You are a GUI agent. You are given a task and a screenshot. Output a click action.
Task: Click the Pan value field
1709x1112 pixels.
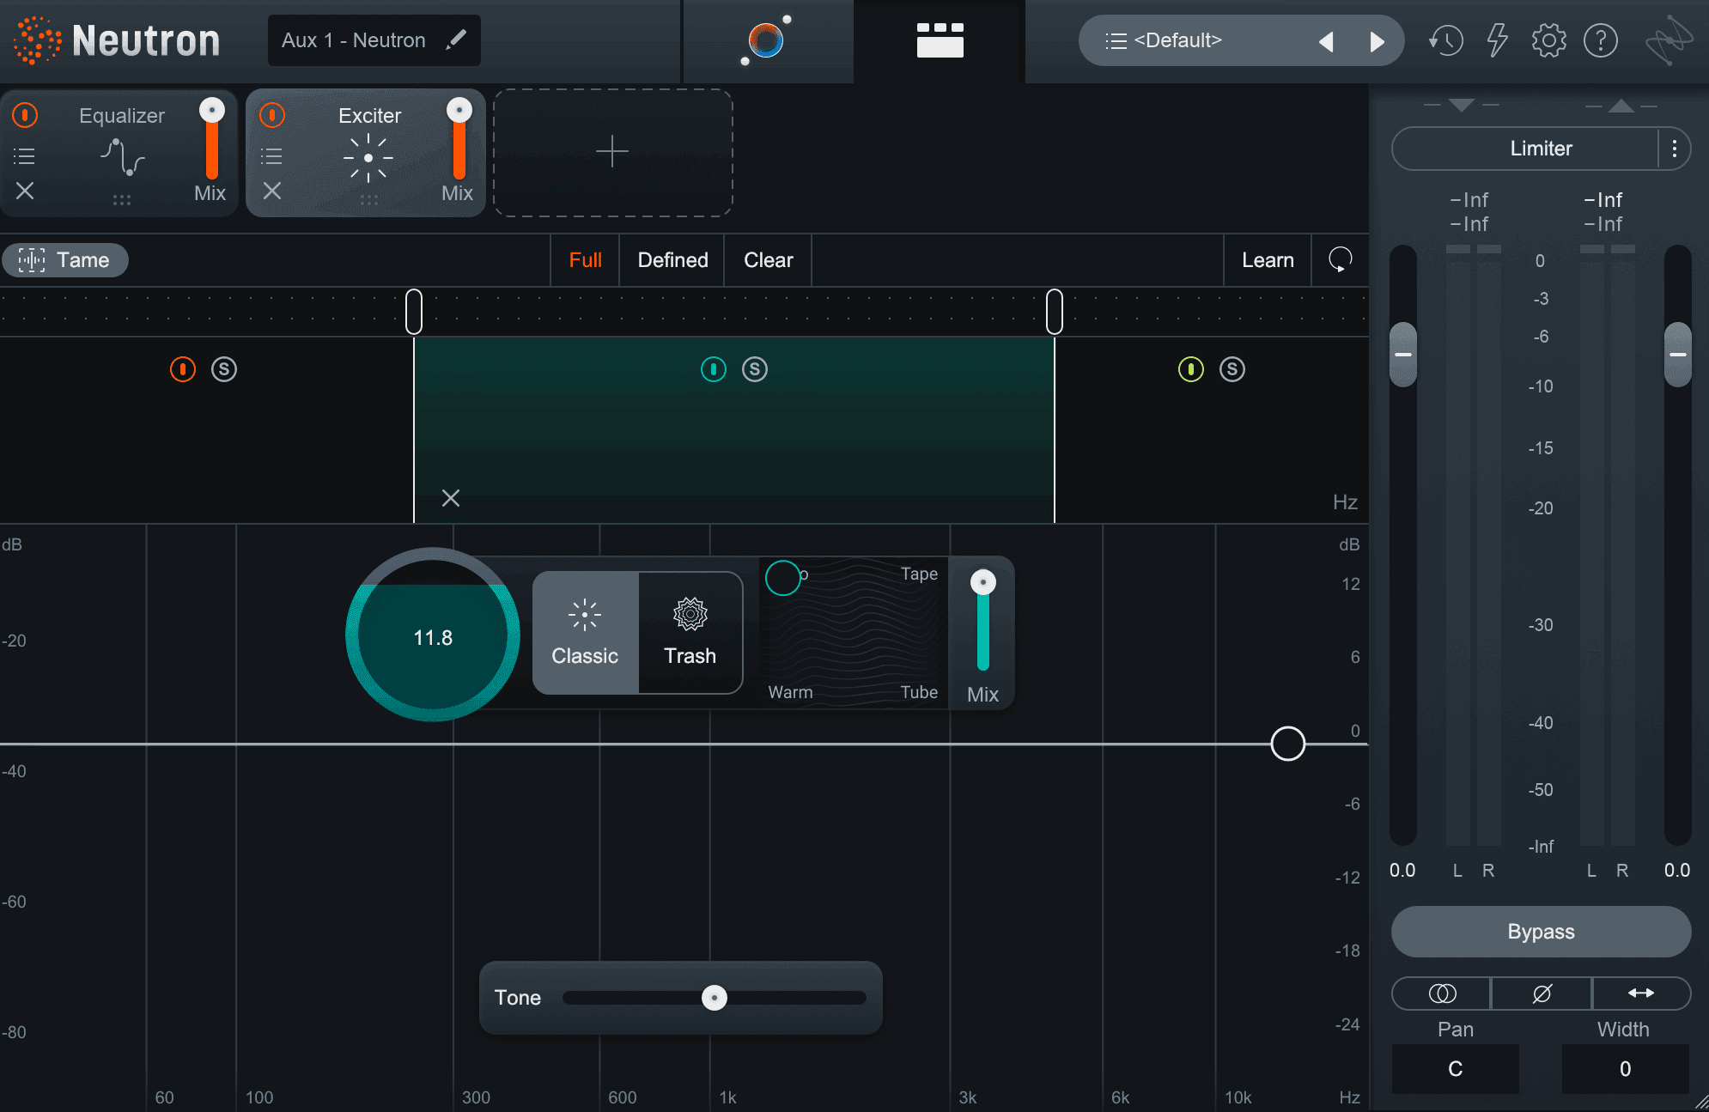(x=1456, y=1069)
